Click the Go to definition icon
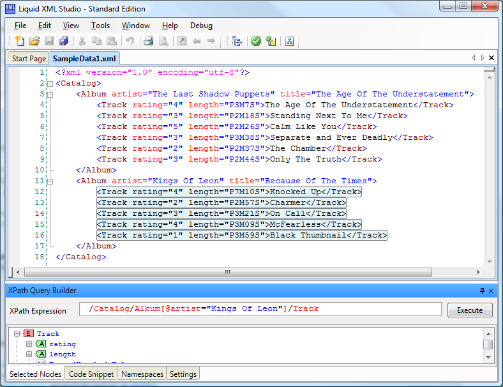Image resolution: width=503 pixels, height=387 pixels. tap(182, 41)
